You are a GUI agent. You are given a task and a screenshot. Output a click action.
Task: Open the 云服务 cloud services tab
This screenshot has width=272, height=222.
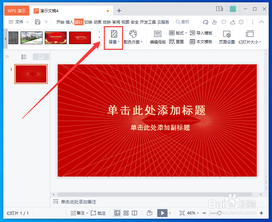click(163, 22)
